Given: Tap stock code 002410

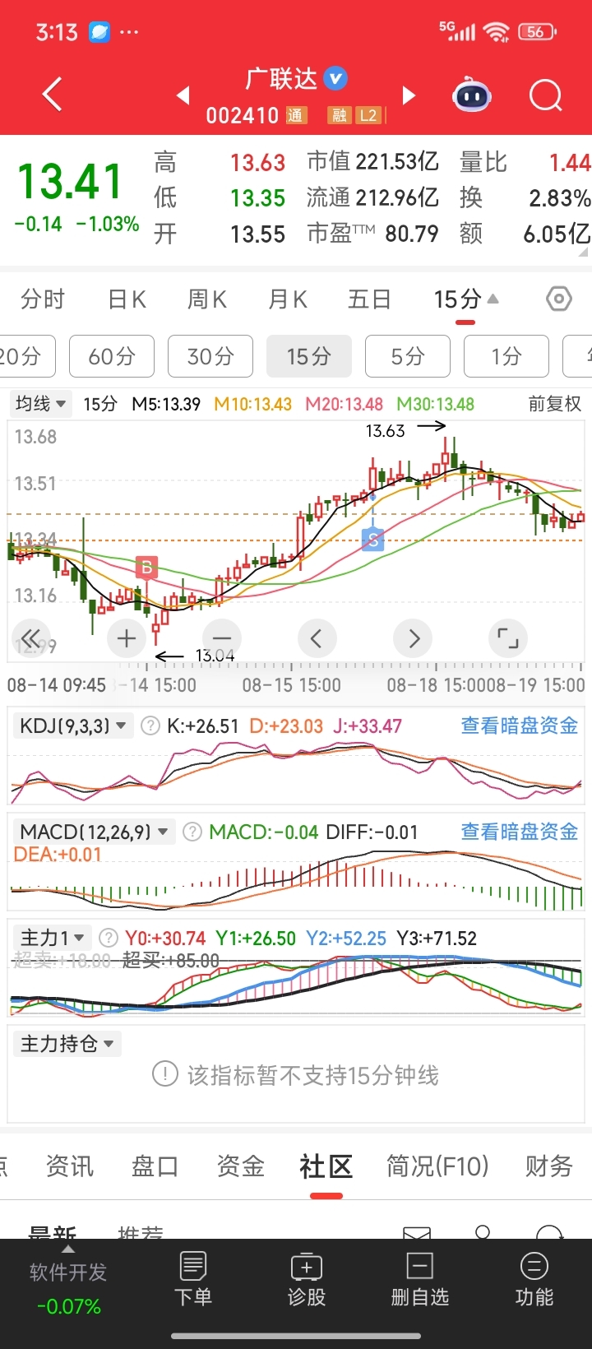Looking at the screenshot, I should click(x=243, y=115).
